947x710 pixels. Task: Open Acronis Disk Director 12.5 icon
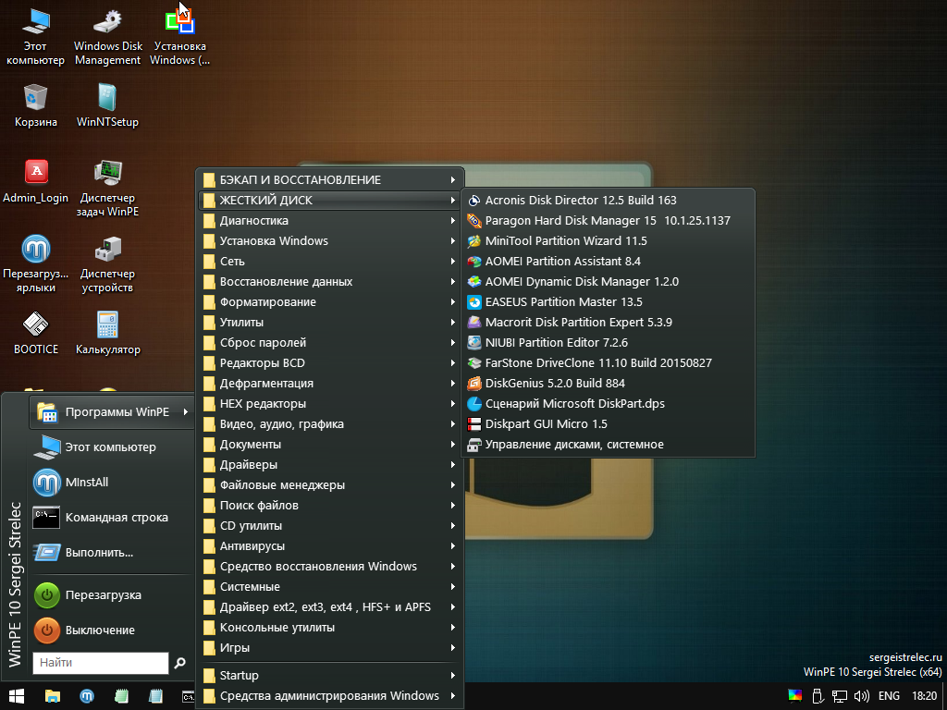pos(474,201)
